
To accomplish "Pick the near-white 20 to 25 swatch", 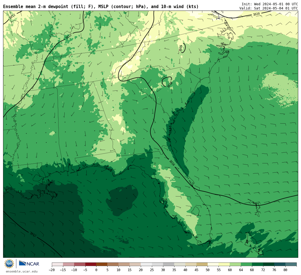I will coord(147,264).
